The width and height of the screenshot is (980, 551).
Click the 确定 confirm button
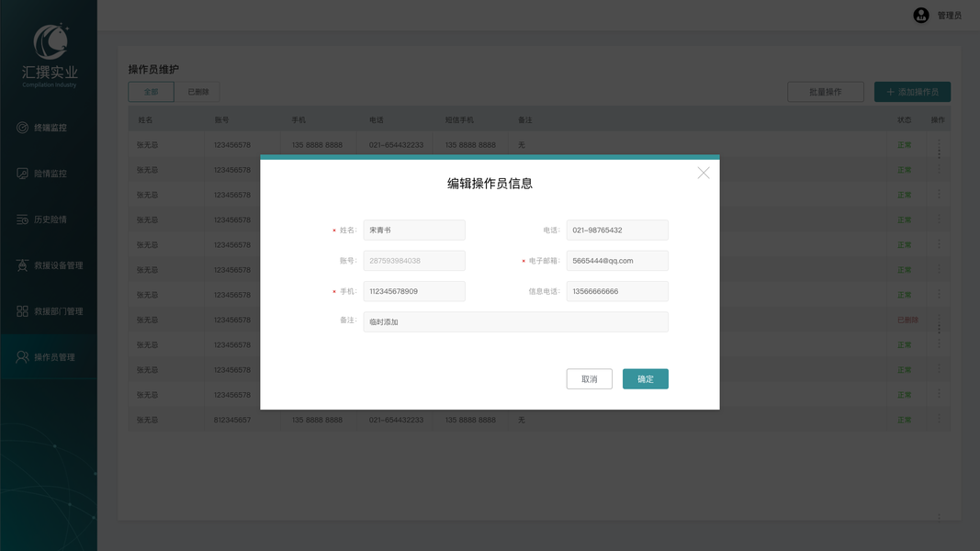645,378
